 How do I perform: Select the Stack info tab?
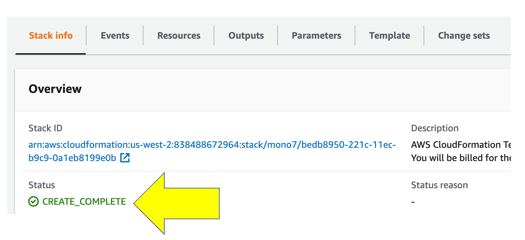tap(51, 36)
